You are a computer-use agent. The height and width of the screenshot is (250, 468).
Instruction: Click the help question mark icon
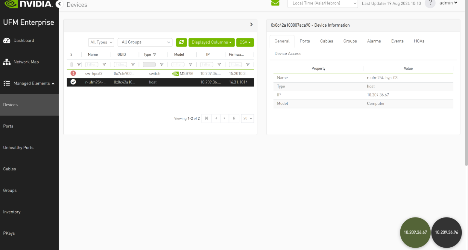pyautogui.click(x=430, y=3)
